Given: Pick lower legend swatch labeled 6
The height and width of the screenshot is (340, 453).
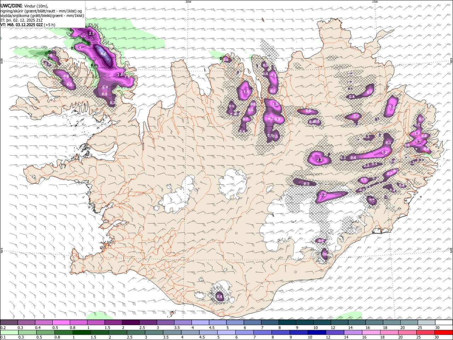Looking at the screenshot, I should (244, 332).
